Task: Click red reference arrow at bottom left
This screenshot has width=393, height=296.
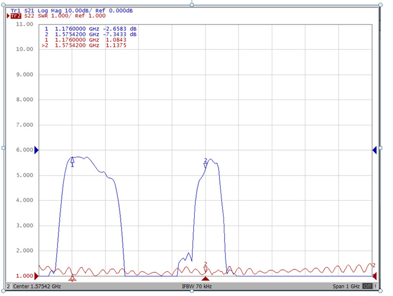Action: (36, 276)
